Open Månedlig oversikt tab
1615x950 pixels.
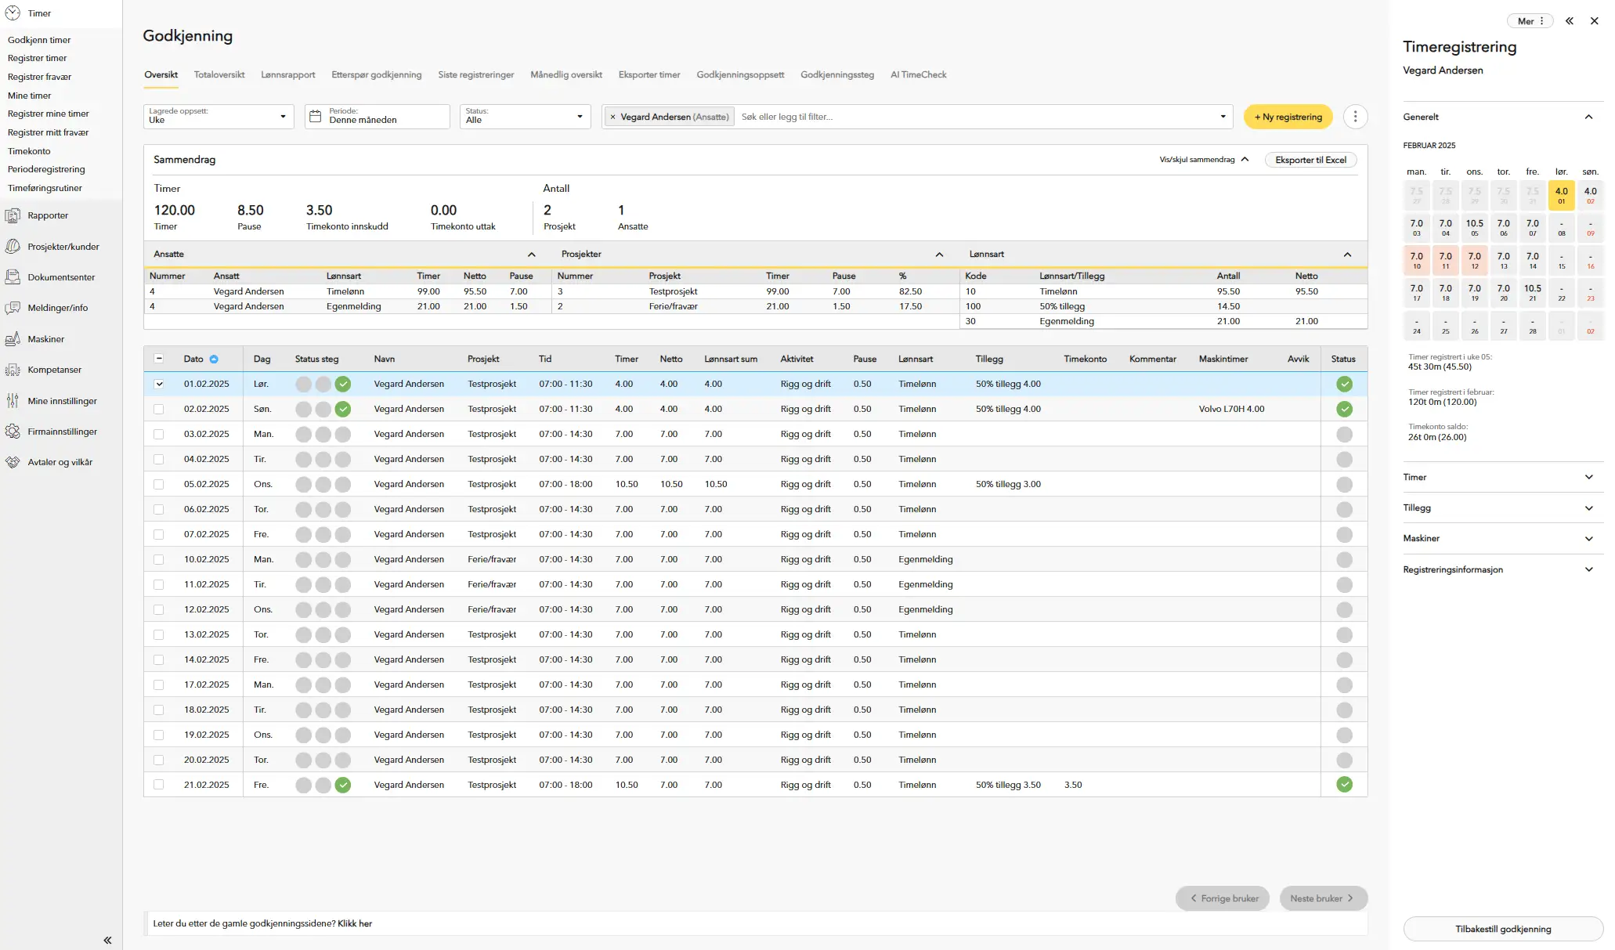pyautogui.click(x=566, y=74)
